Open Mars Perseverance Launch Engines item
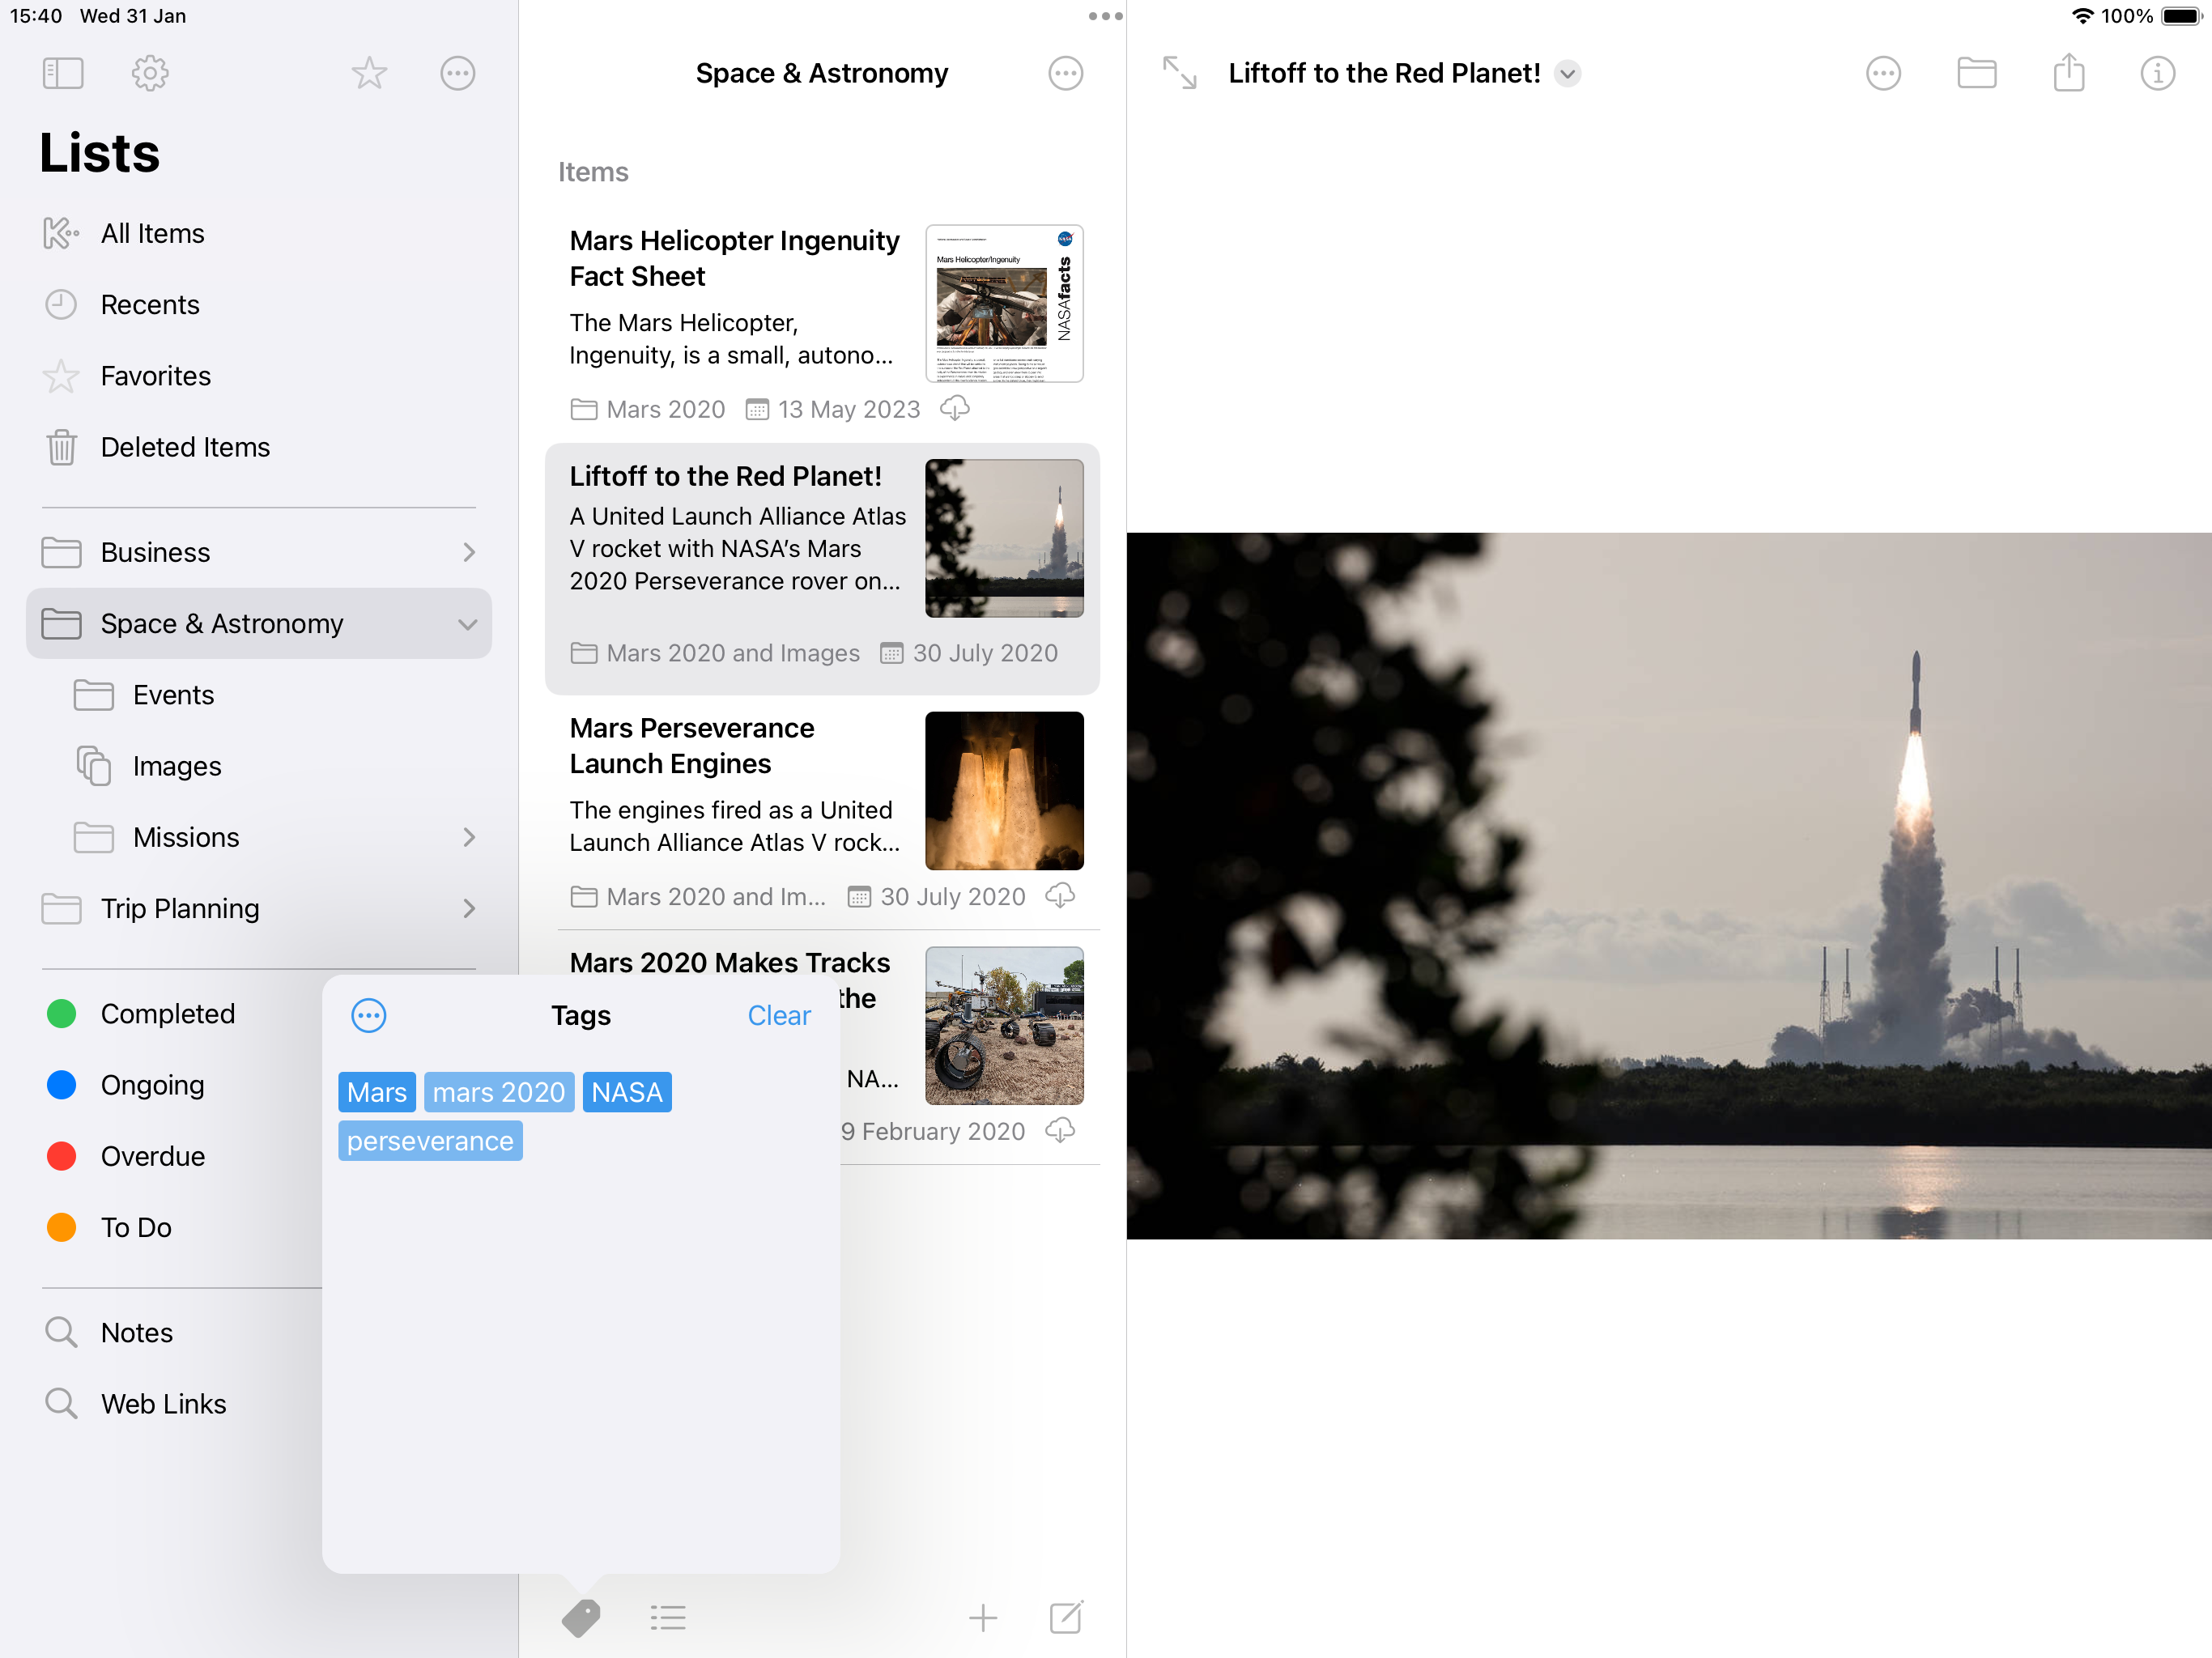Image resolution: width=2212 pixels, height=1658 pixels. [x=822, y=810]
